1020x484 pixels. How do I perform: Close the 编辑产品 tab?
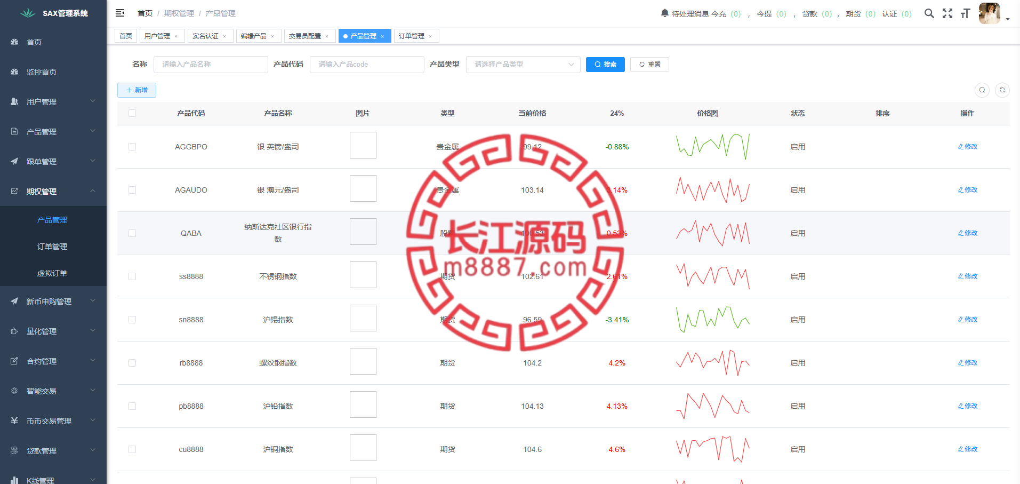(x=272, y=36)
